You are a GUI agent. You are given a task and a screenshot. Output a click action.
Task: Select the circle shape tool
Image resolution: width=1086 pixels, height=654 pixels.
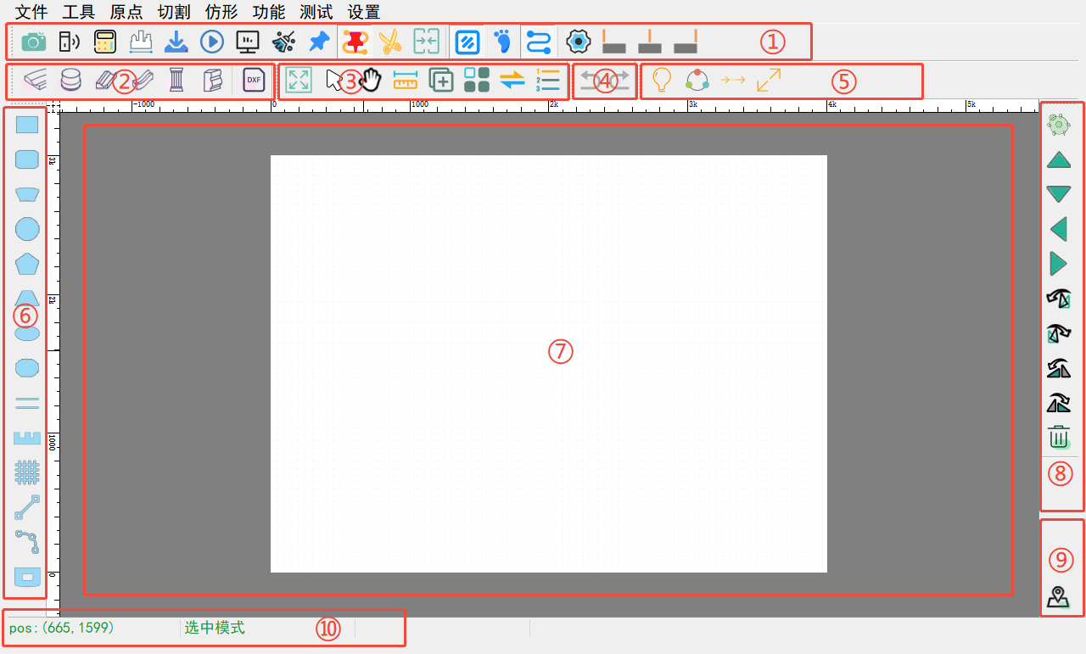27,228
